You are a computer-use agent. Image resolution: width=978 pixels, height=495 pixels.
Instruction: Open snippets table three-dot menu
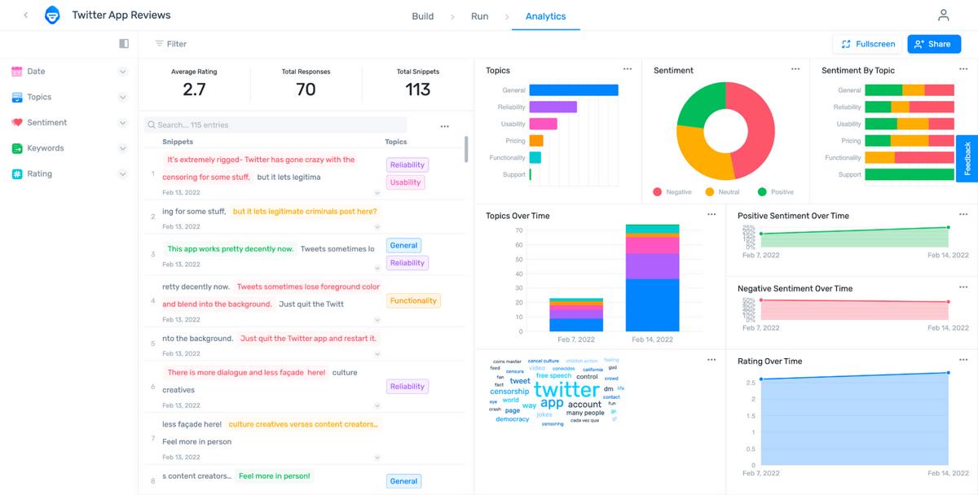(444, 126)
